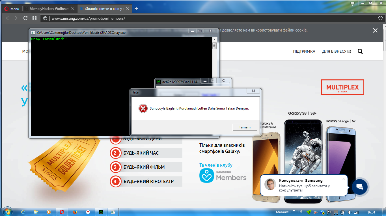This screenshot has width=386, height=216.
Task: Click Tamam in Hata dialog
Action: coord(245,127)
